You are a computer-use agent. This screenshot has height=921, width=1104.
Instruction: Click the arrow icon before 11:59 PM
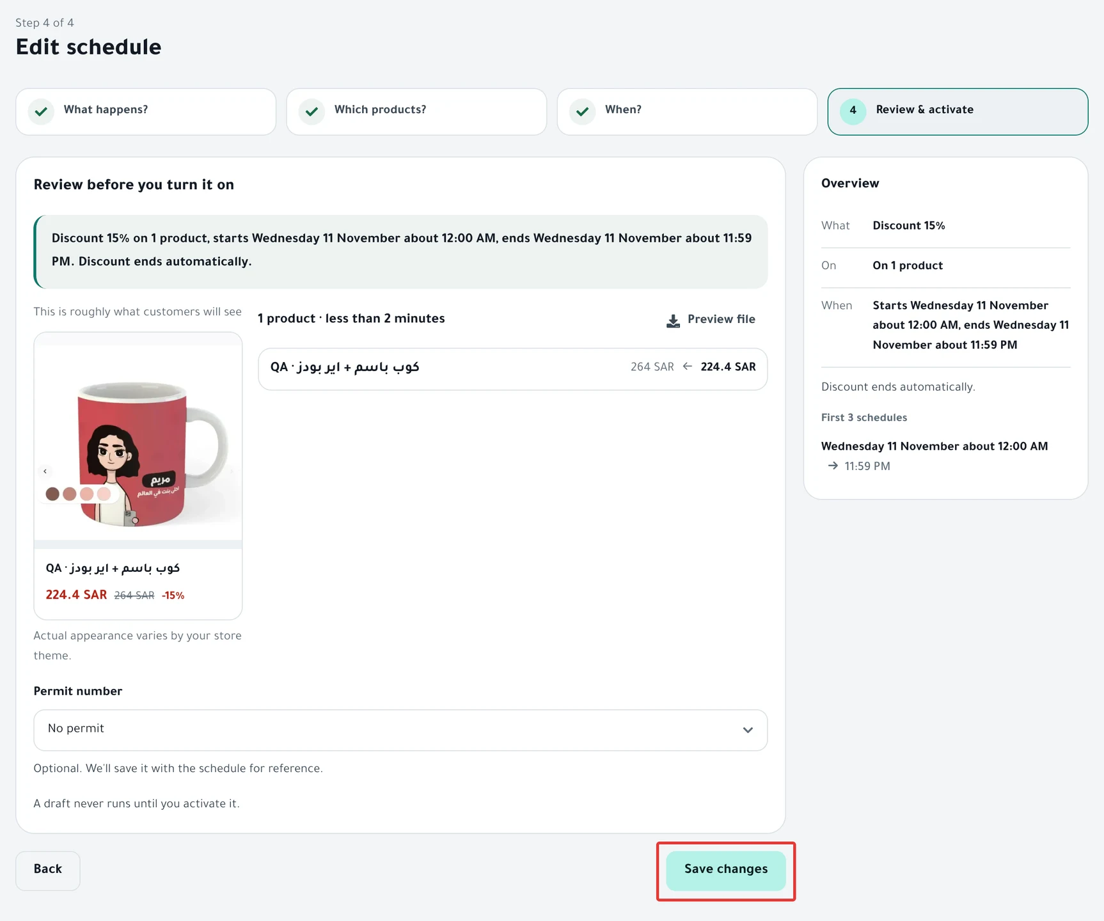pyautogui.click(x=833, y=466)
